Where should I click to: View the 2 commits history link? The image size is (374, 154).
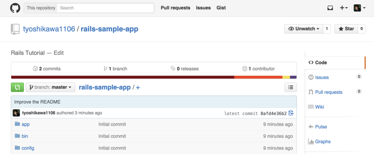(x=47, y=68)
